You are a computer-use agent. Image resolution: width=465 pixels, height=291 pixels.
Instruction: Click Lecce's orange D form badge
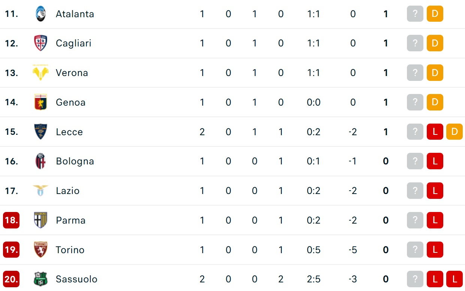[x=455, y=132]
